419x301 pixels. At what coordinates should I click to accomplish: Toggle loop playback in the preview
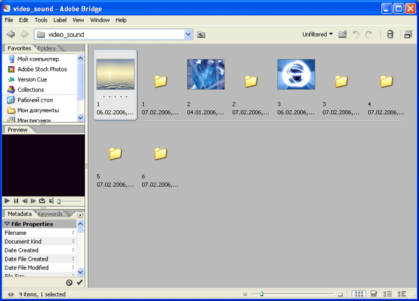click(x=41, y=201)
